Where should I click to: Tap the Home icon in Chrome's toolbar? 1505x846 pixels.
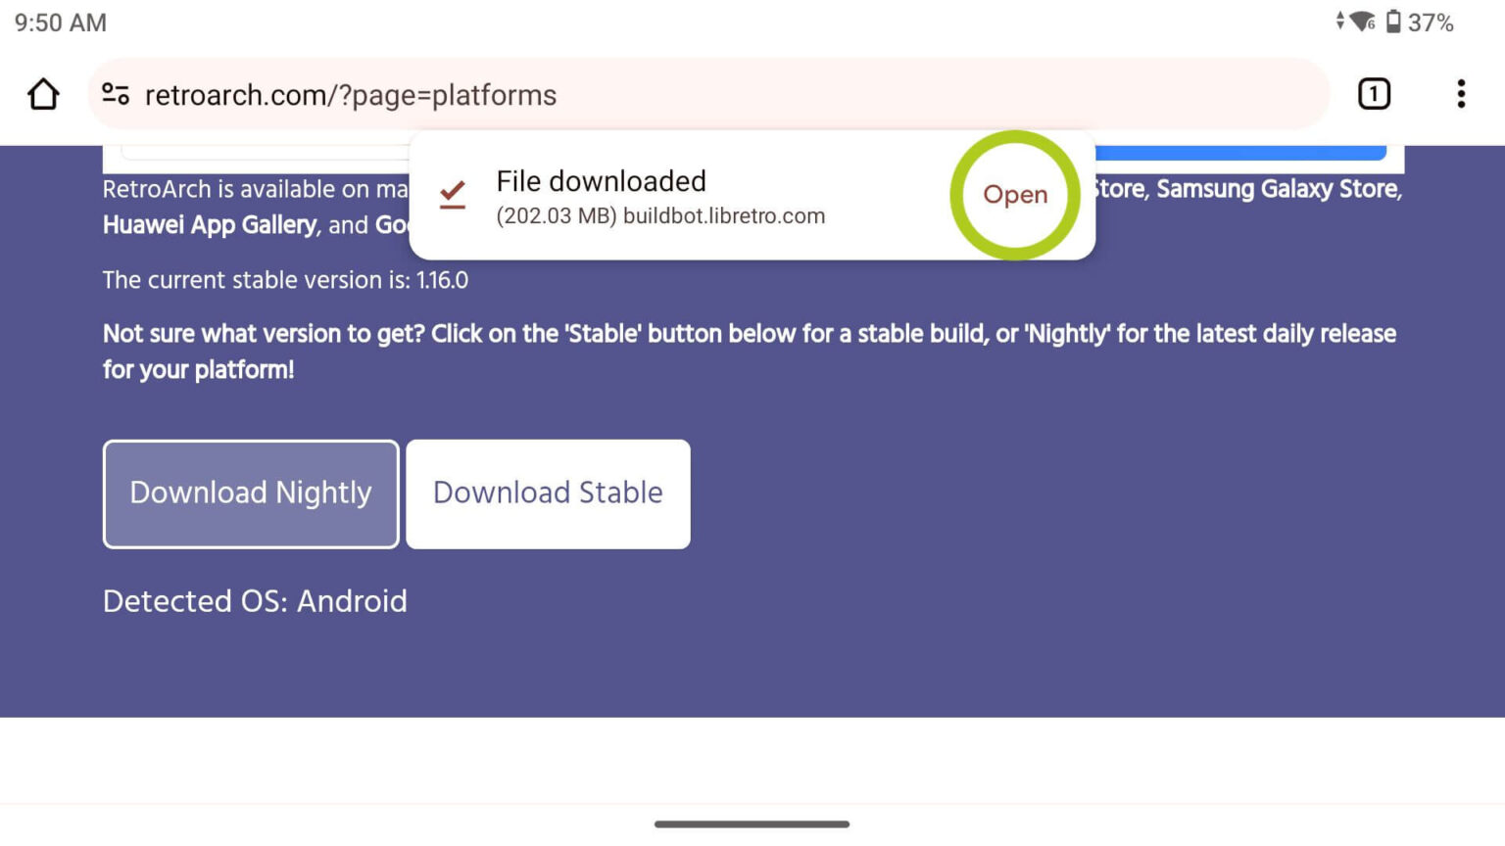tap(43, 94)
